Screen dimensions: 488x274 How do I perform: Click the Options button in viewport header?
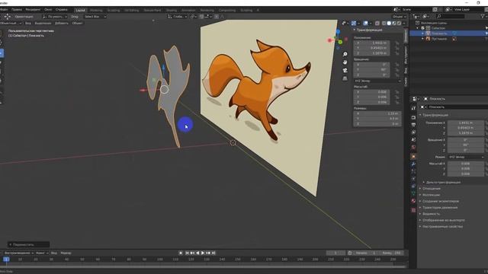coord(399,17)
